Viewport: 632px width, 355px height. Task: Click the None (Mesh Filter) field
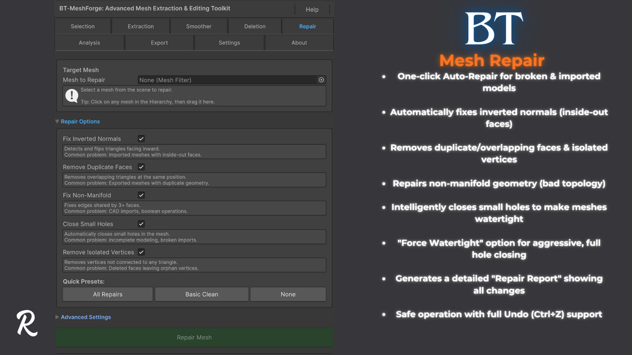tap(221, 80)
